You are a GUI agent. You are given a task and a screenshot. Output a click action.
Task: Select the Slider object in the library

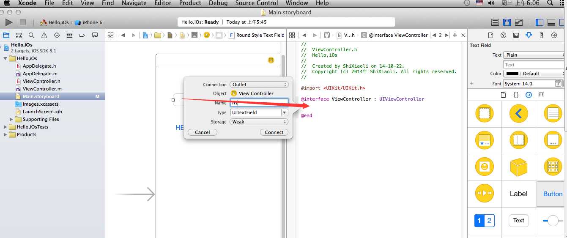tap(553, 220)
